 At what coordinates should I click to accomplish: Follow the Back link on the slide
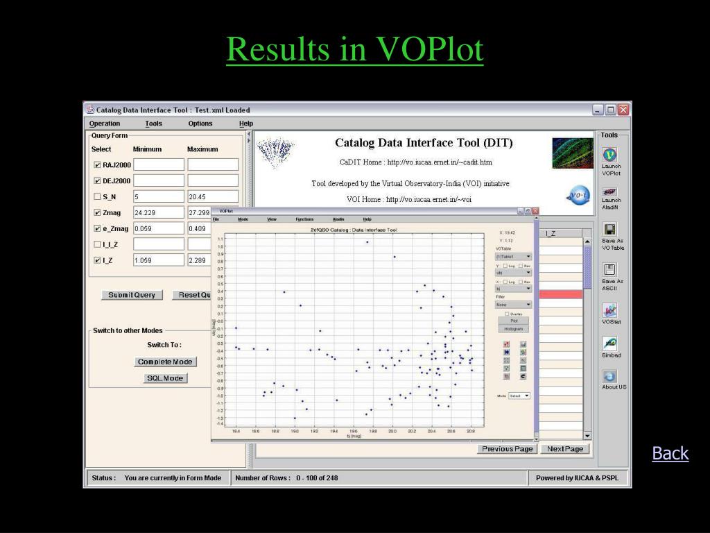click(670, 453)
